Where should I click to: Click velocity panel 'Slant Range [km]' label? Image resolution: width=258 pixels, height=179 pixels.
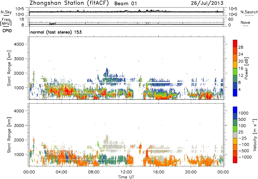click(x=9, y=135)
